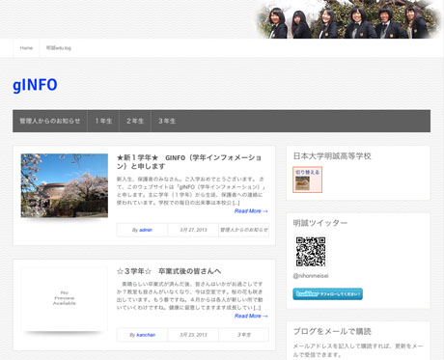
Task: Select the 2年生 navigation tab
Action: pos(135,121)
